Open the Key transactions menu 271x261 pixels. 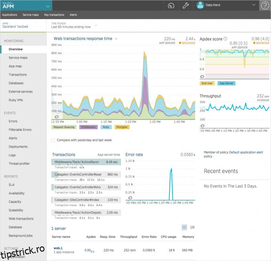(x=54, y=15)
